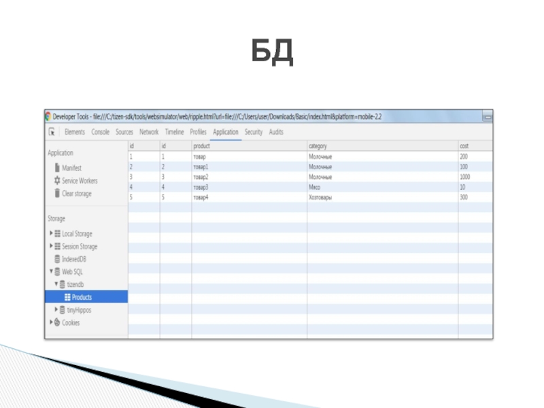The width and height of the screenshot is (544, 408).
Task: Click the Session Storage grid icon
Action: tap(58, 246)
